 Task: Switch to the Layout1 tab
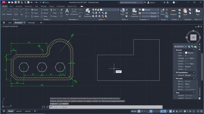(19, 111)
